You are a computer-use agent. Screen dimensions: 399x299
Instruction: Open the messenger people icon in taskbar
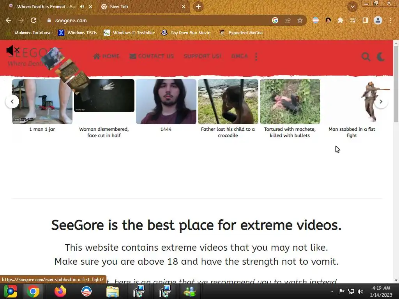[190, 291]
